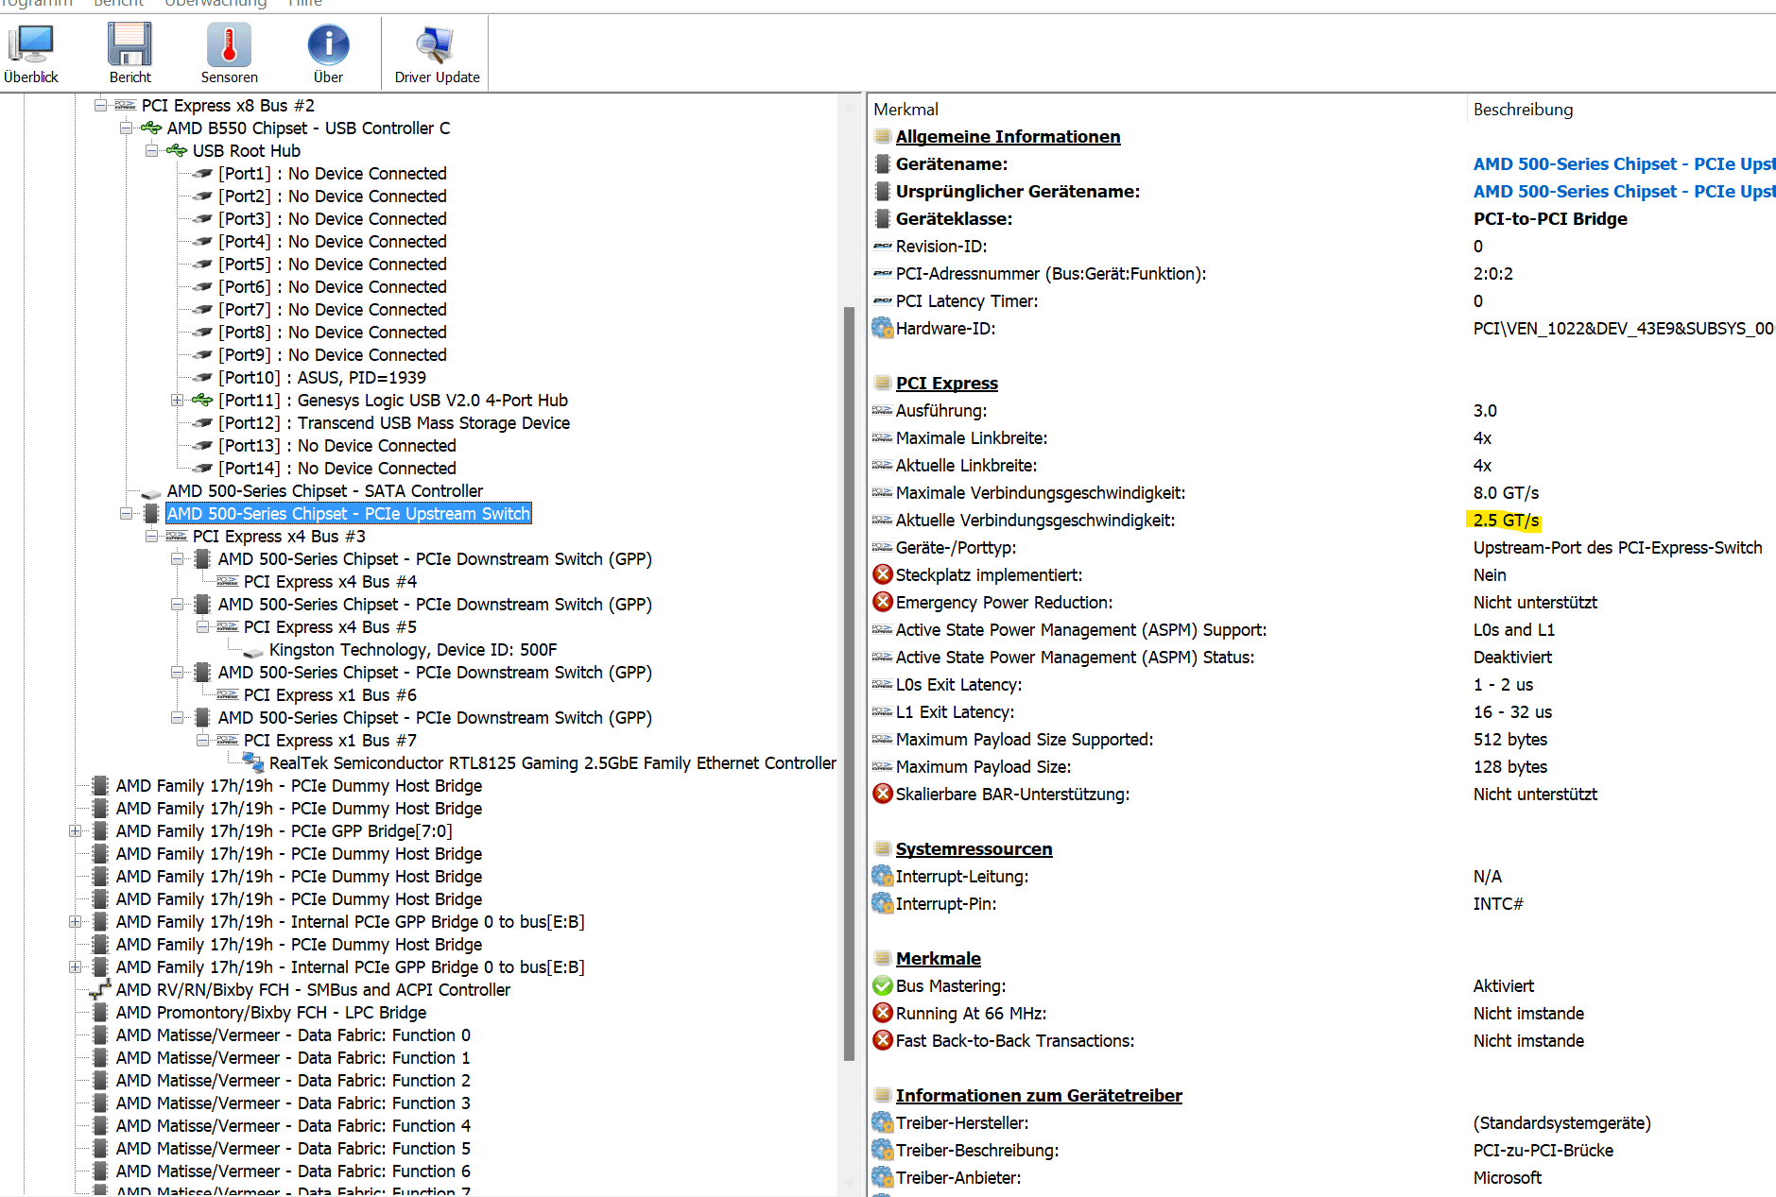Click the Interrupt-Leitung gear icon
This screenshot has height=1197, width=1776.
point(882,876)
